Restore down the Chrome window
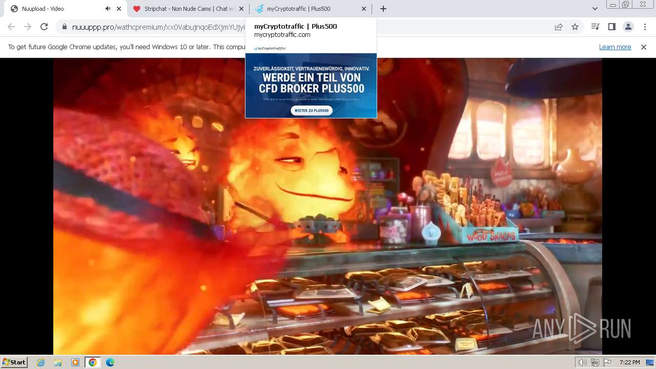This screenshot has width=656, height=369. click(625, 5)
